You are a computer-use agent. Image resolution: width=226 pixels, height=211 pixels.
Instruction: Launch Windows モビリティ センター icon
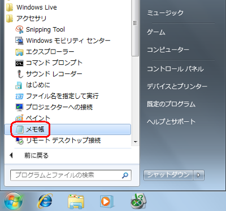(x=19, y=41)
